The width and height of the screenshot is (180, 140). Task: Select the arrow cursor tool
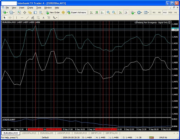pos(5,18)
